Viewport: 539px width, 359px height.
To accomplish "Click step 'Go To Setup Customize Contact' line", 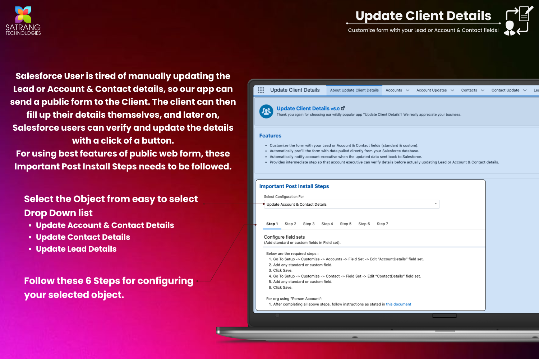I will pos(347,276).
